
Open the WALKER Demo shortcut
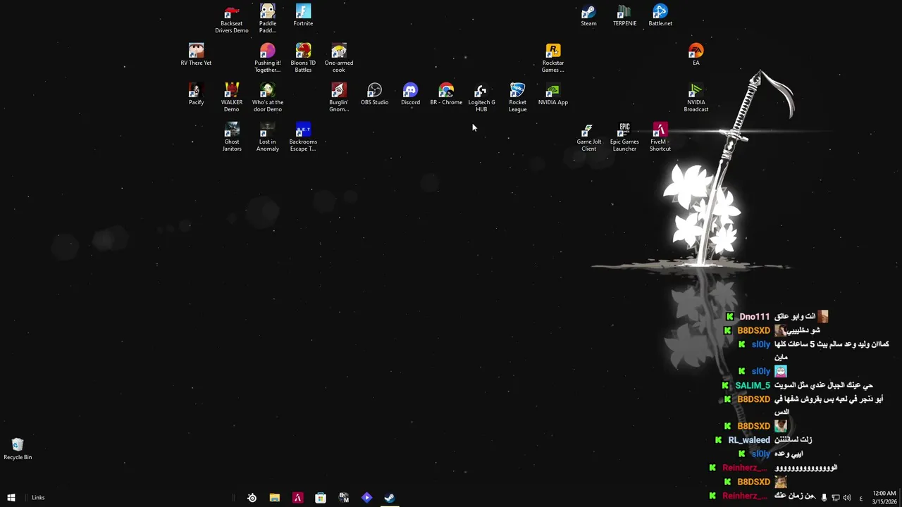(x=232, y=98)
